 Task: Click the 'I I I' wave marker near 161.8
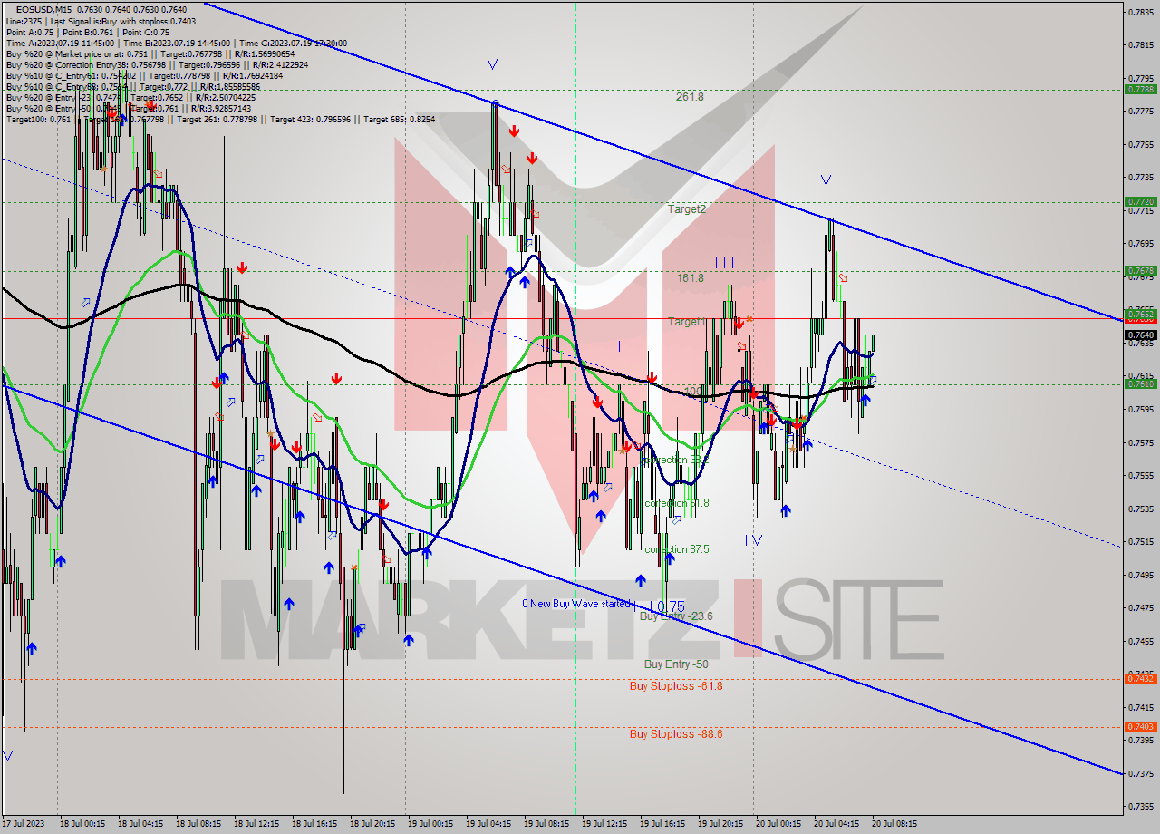pos(724,263)
